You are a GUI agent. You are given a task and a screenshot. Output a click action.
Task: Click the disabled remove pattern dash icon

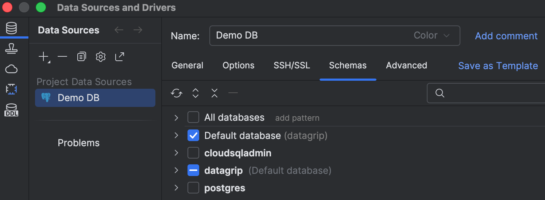(233, 93)
